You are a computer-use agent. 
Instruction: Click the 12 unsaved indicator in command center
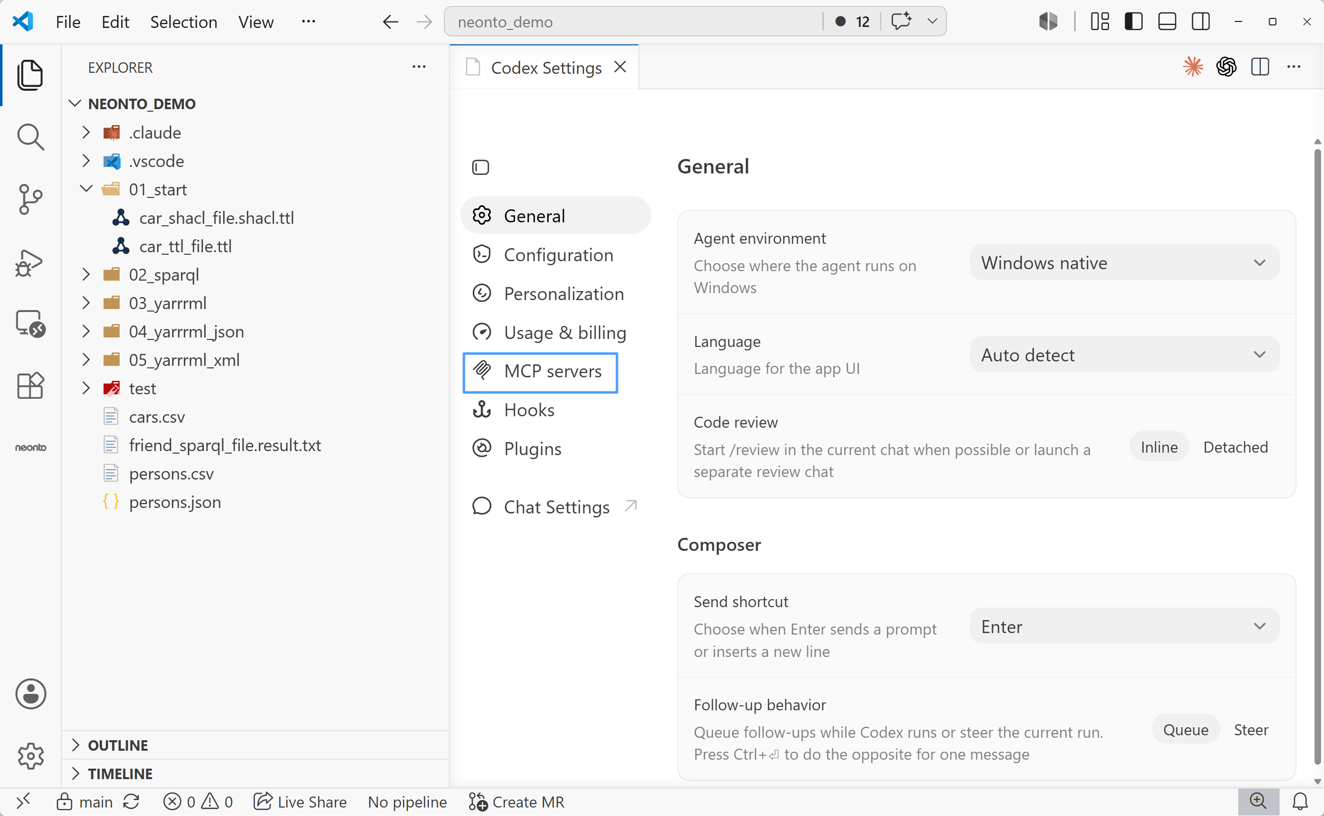852,21
